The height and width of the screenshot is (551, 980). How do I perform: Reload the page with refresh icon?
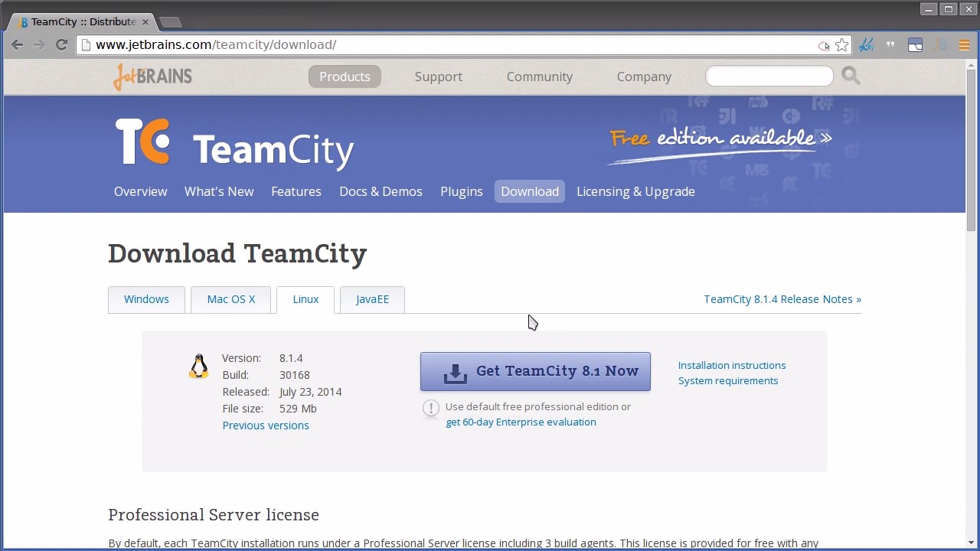pos(61,44)
